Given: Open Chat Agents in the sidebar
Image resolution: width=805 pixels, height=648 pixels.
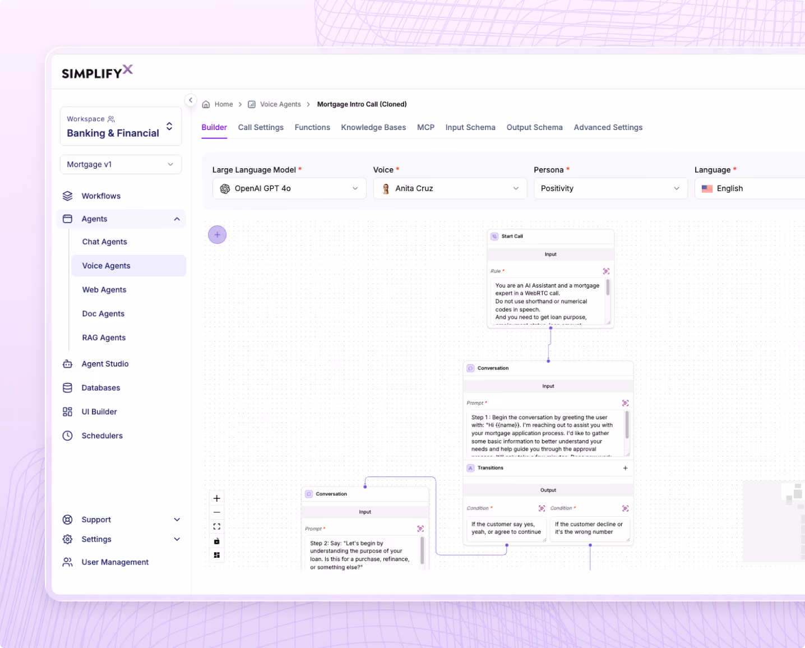Looking at the screenshot, I should coord(105,242).
